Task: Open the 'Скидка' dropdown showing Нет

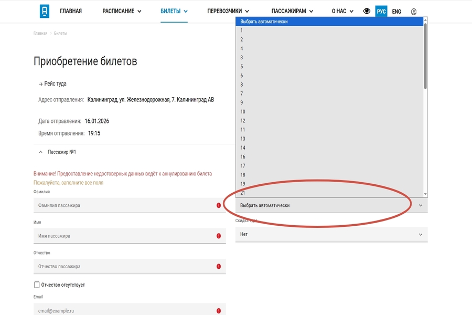Action: (x=331, y=235)
